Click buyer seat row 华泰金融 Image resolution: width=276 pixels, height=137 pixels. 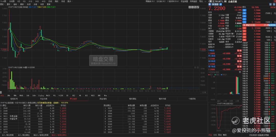click(x=33, y=116)
